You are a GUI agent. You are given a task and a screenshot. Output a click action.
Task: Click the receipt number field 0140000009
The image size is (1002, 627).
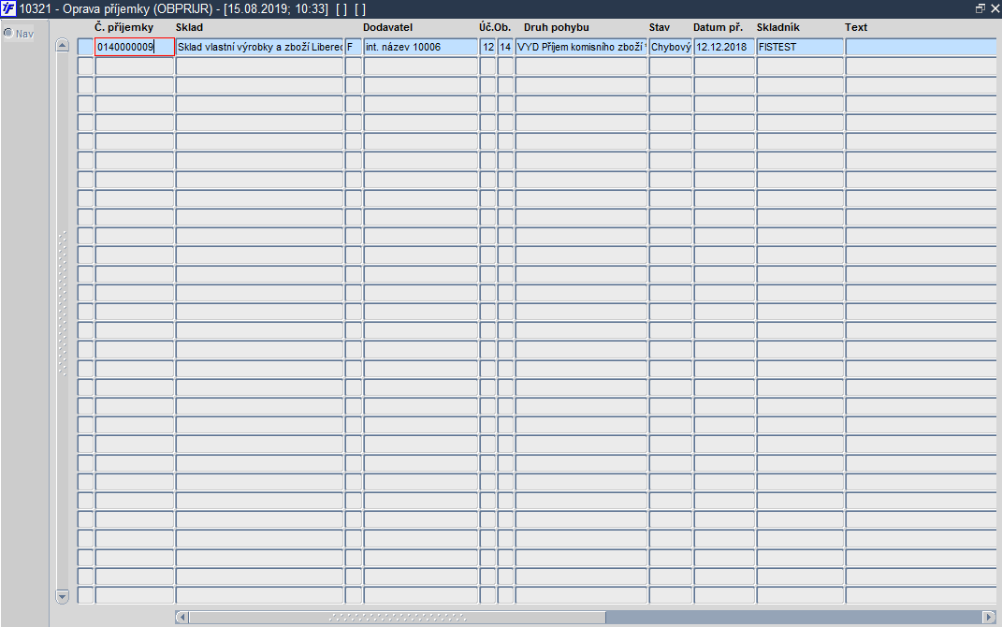(134, 47)
